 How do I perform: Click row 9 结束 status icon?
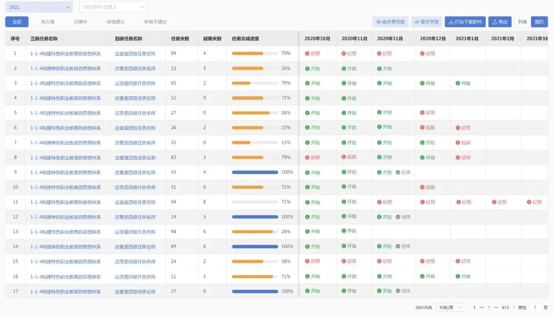398,173
